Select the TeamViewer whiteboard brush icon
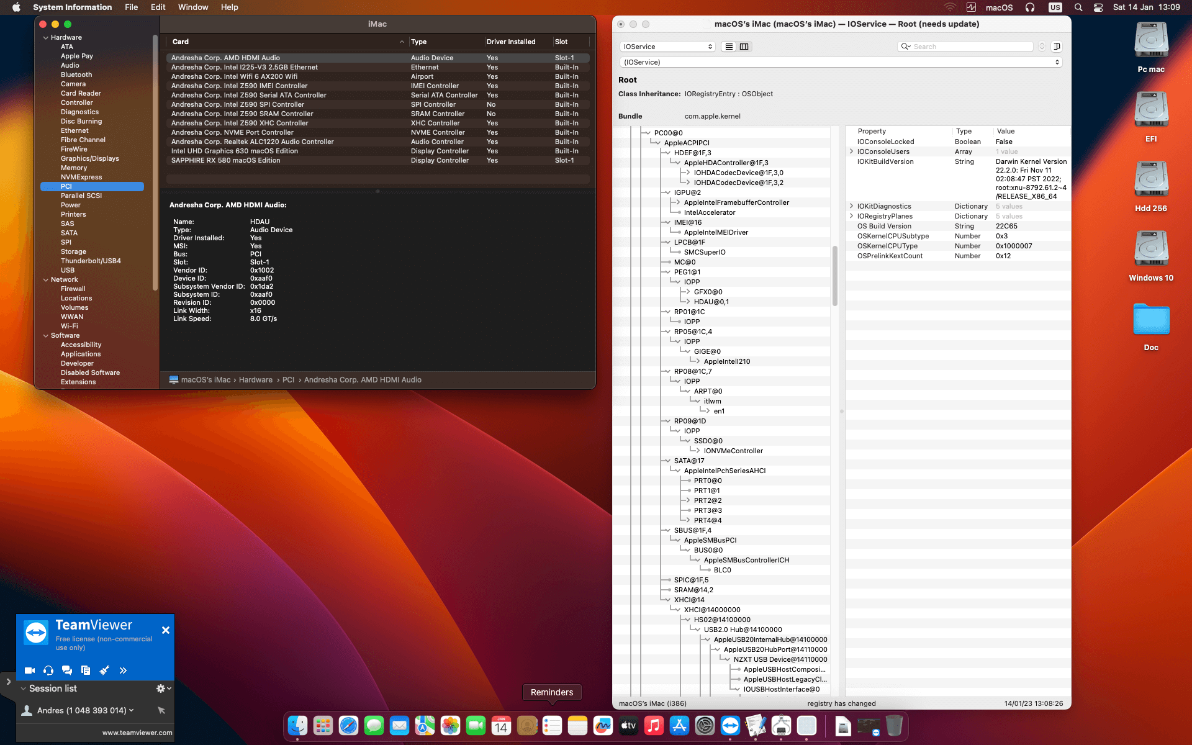 [104, 670]
